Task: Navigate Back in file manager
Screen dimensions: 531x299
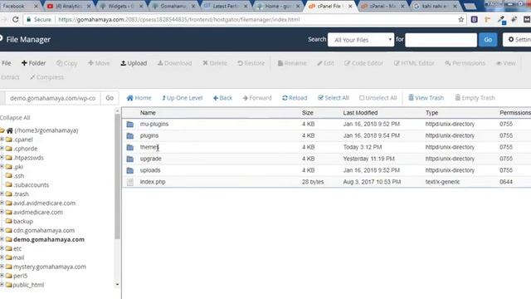Action: point(222,98)
